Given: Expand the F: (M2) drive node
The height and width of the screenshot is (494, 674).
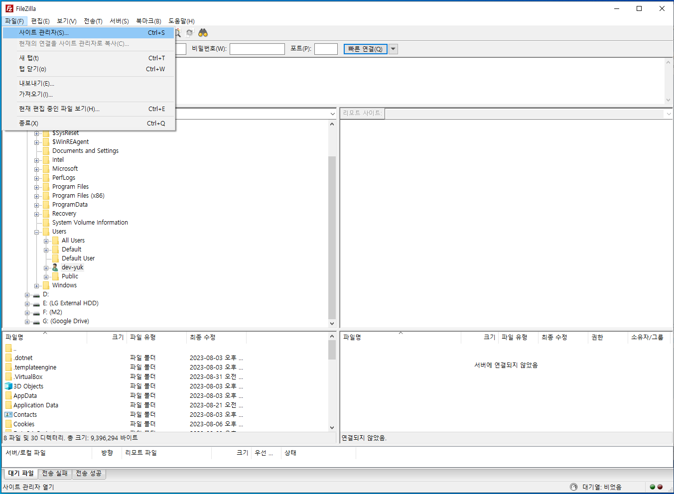Looking at the screenshot, I should (27, 313).
